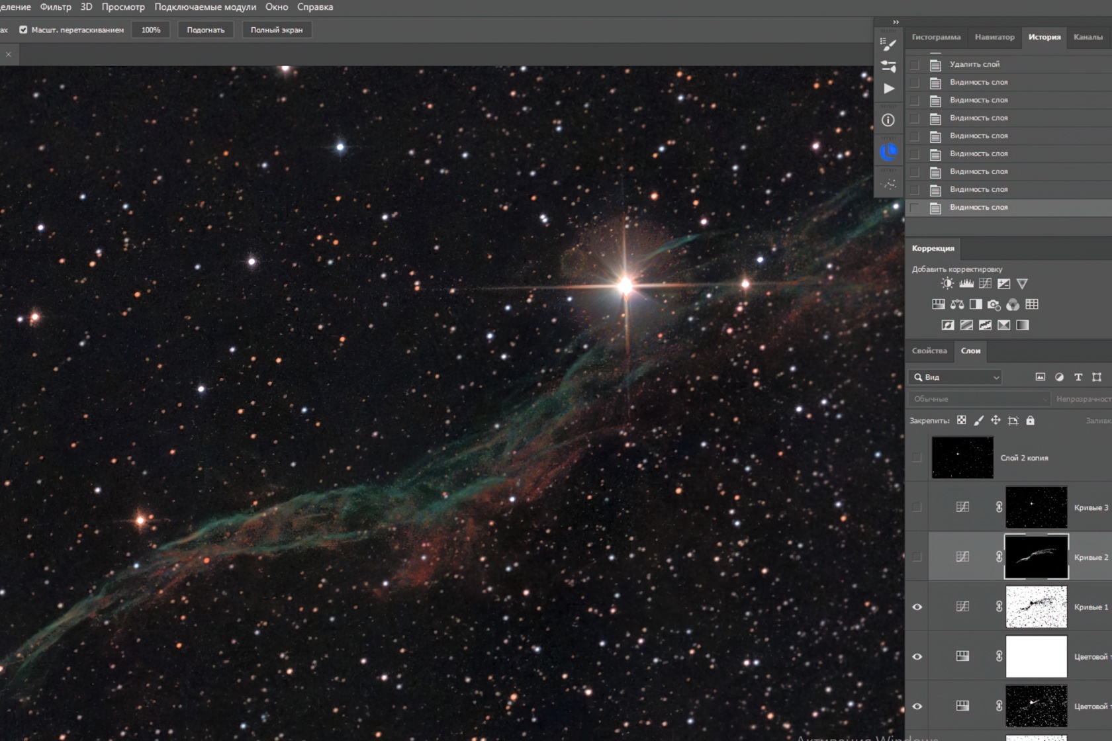Image resolution: width=1112 pixels, height=741 pixels.
Task: Click the 100% zoom button
Action: [151, 30]
